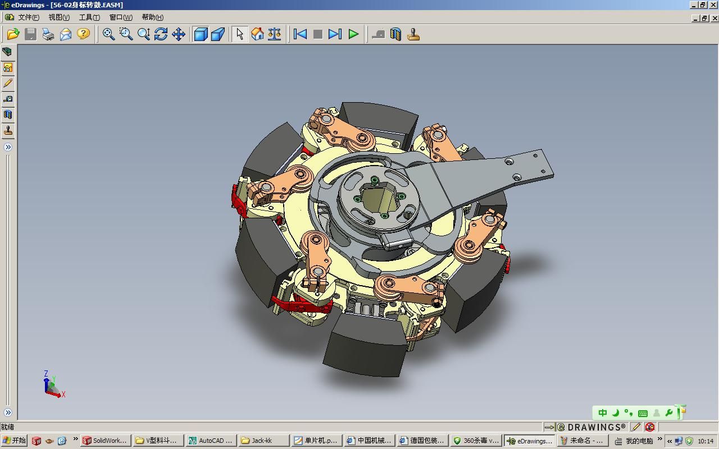Expand hidden system tray icons arrow
Screen dimensions: 719x449
[x=669, y=441]
